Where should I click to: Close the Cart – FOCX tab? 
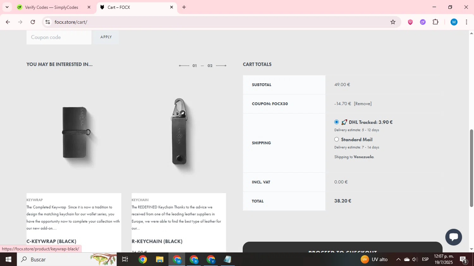click(172, 7)
